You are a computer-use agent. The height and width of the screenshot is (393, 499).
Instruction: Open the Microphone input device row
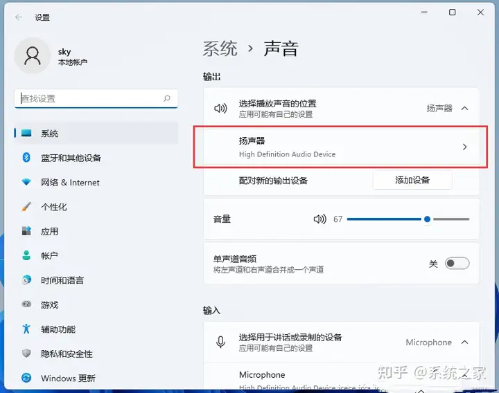click(342, 376)
